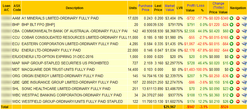This screenshot has width=248, height=110.
Task: Click the green plus icon in the AAM row
Action: click(232, 18)
